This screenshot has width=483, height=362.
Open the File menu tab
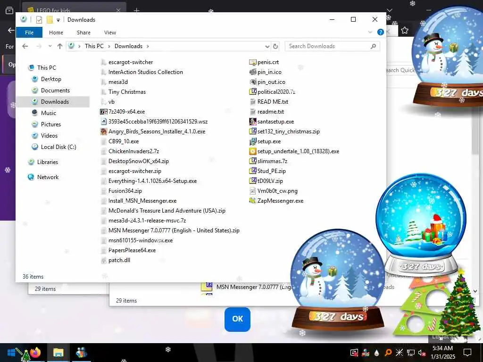click(x=29, y=33)
